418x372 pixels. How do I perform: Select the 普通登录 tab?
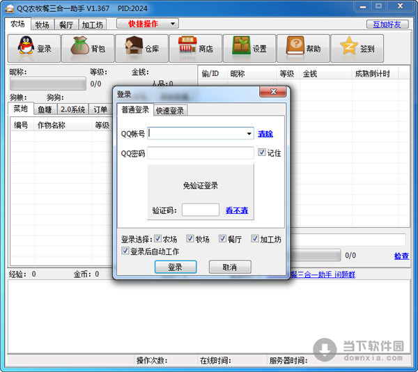[135, 109]
